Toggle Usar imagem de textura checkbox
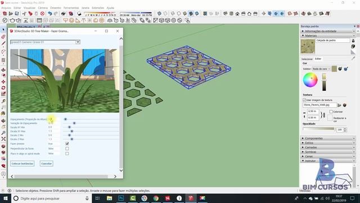Viewport: 360px width, 203px height. (x=304, y=100)
